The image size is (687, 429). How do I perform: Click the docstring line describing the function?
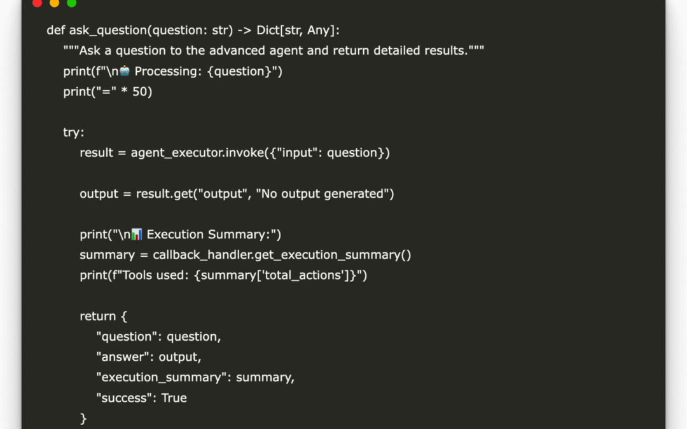pos(274,51)
